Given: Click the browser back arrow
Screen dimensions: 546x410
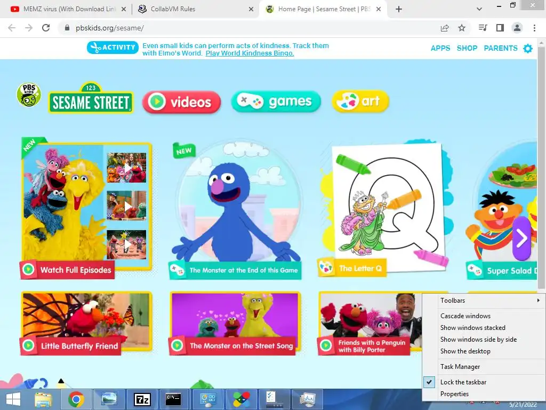Looking at the screenshot, I should pyautogui.click(x=12, y=28).
